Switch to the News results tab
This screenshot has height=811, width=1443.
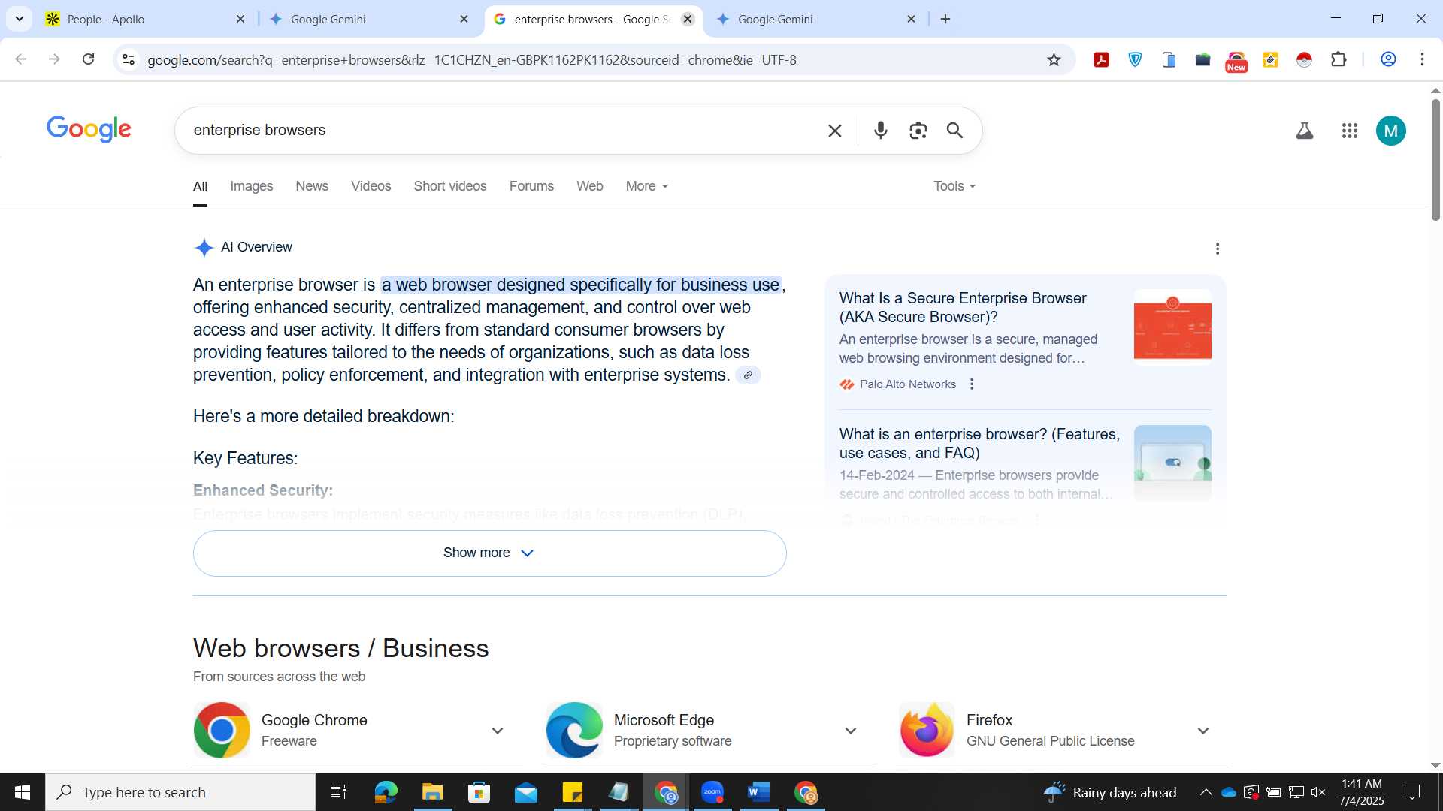click(312, 186)
